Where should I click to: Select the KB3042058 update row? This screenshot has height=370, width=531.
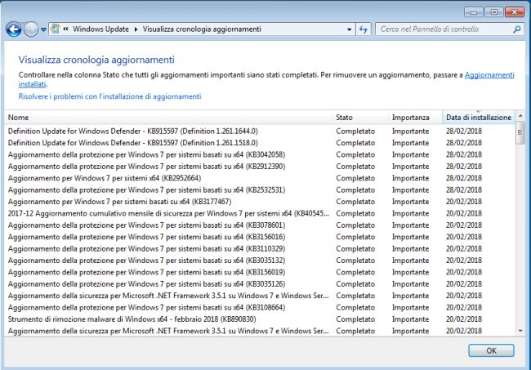coord(259,154)
